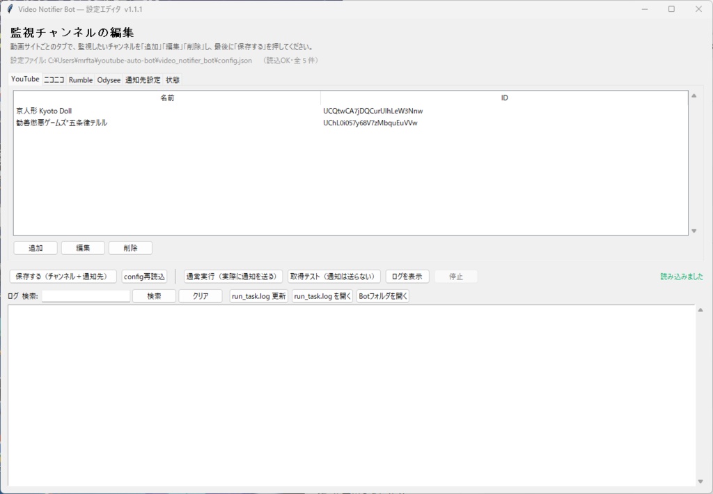Click the 編集 button
The width and height of the screenshot is (713, 494).
[84, 248]
